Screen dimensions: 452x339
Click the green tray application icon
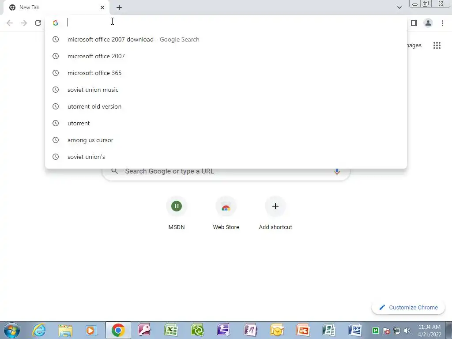pos(375,331)
